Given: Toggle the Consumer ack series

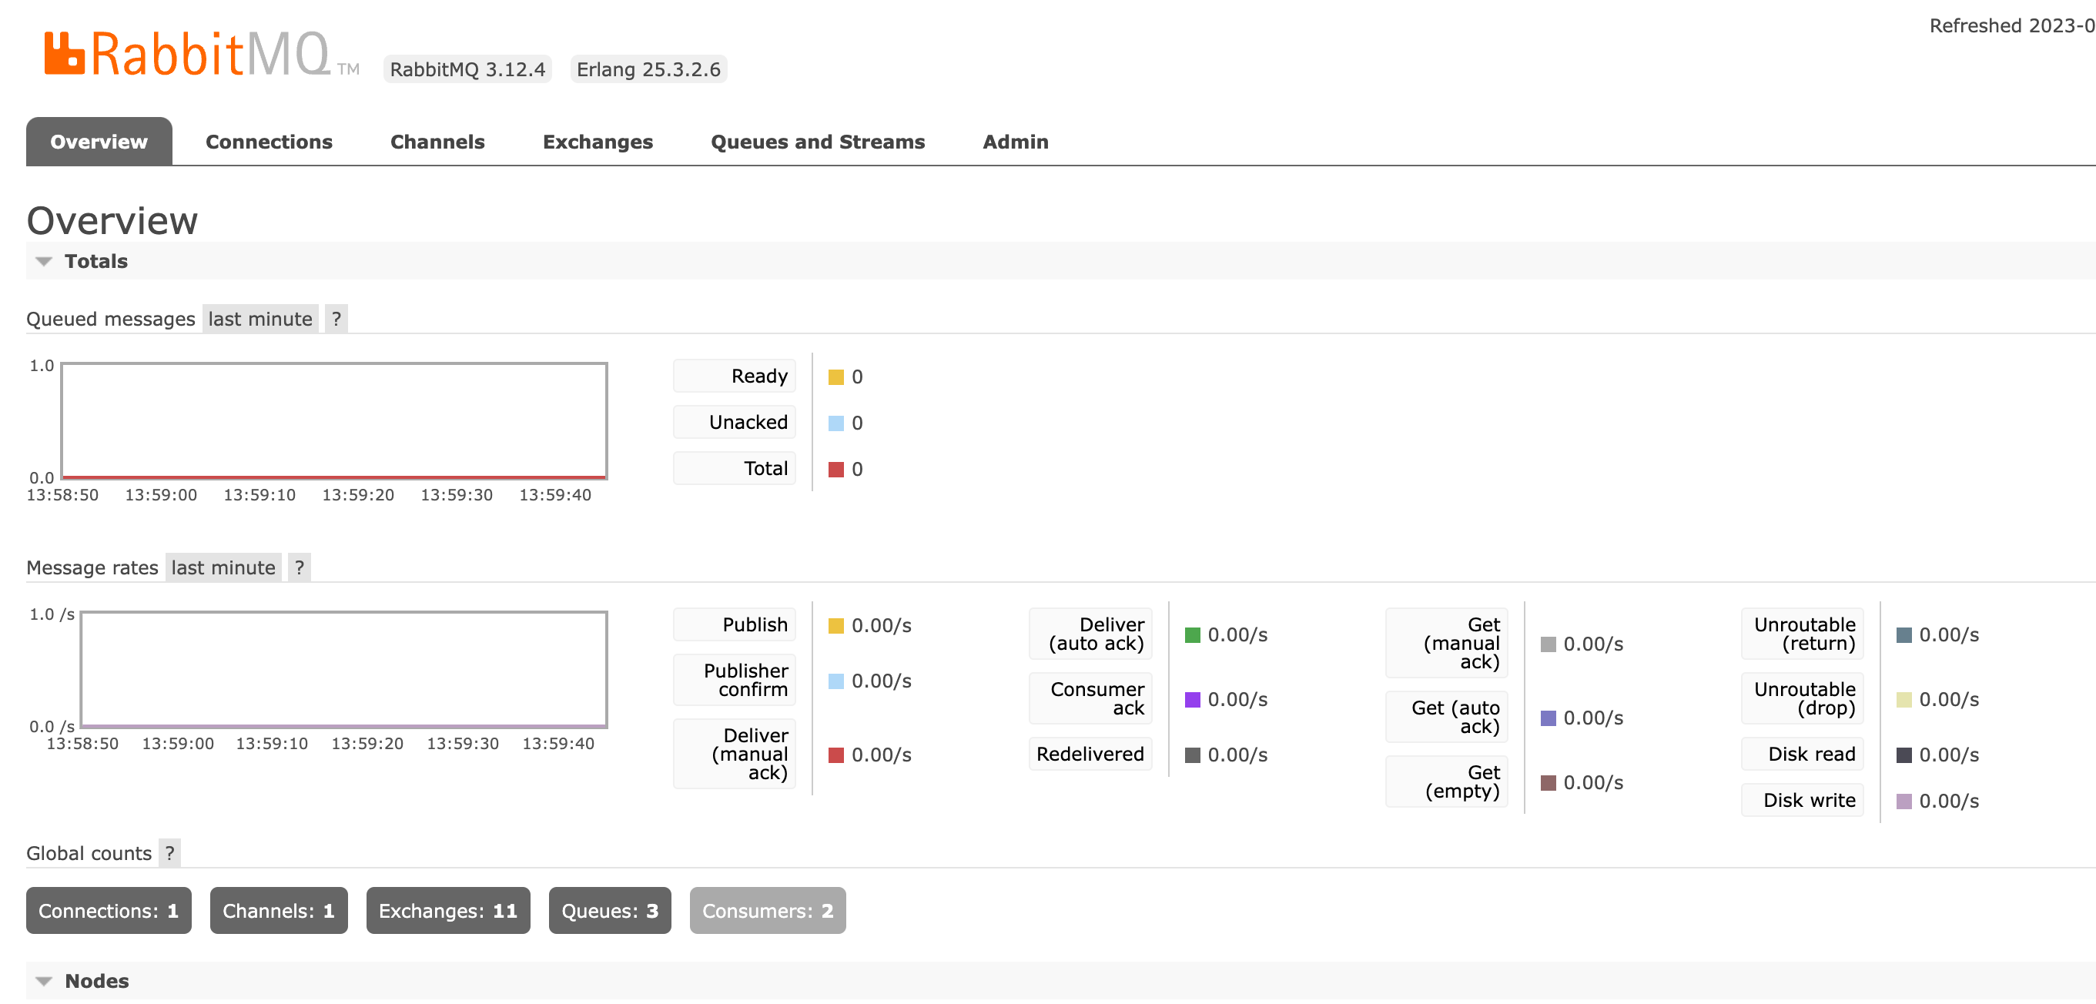Looking at the screenshot, I should click(x=1090, y=699).
